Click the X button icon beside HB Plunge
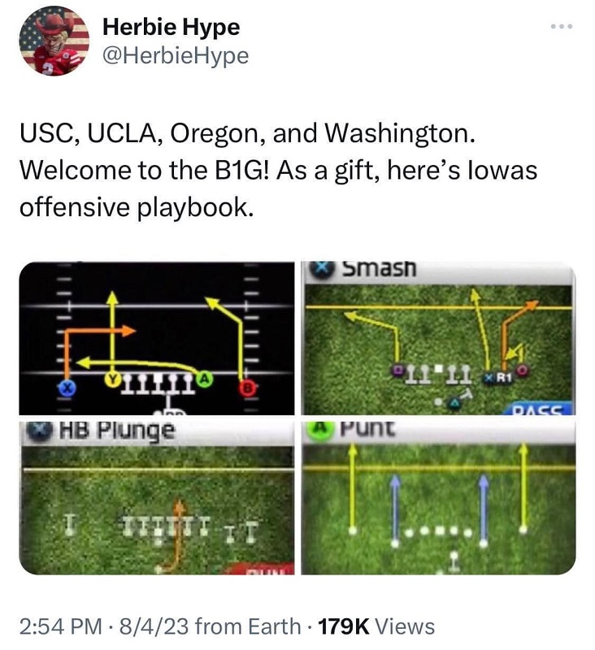This screenshot has width=595, height=650. pos(39,431)
